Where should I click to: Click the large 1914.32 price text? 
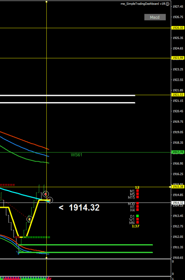pyautogui.click(x=84, y=207)
